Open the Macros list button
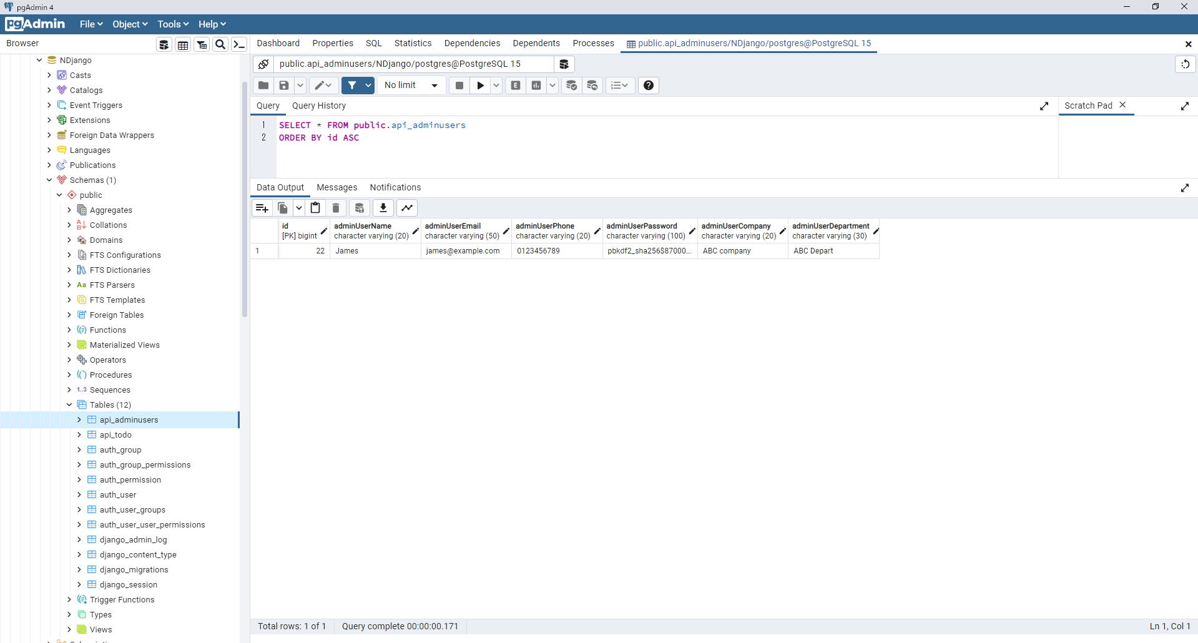This screenshot has width=1198, height=643. point(620,86)
